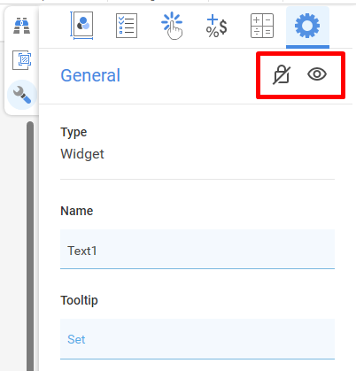Click the Tooltip label
Image resolution: width=356 pixels, height=371 pixels.
(79, 300)
